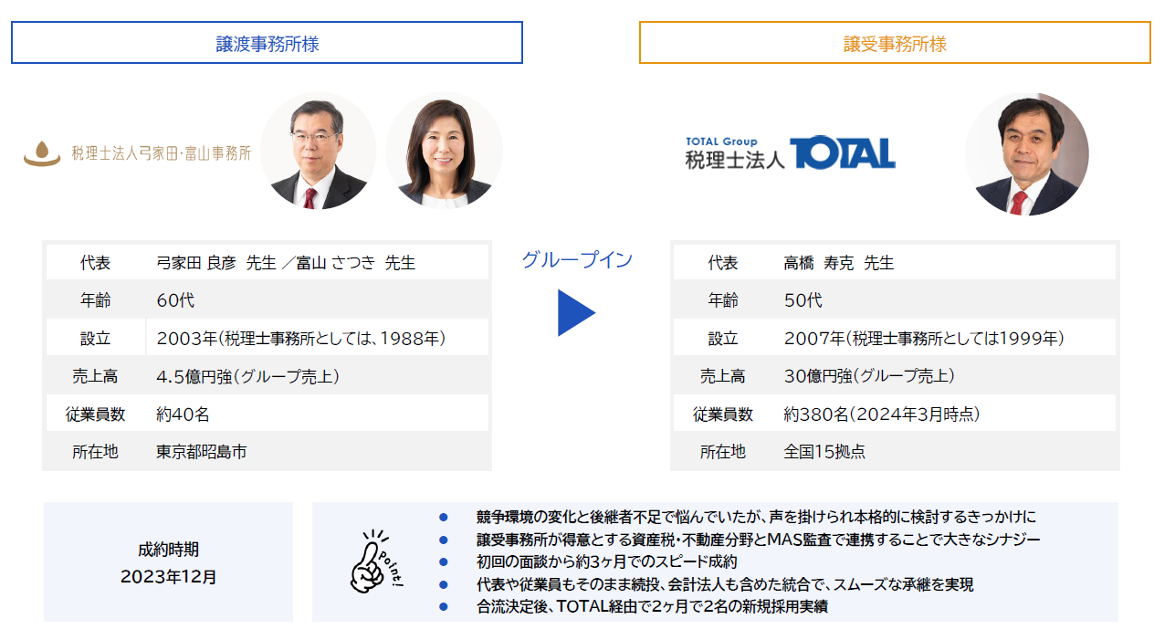
Task: Click the 50代 age value
Action: coord(803,300)
